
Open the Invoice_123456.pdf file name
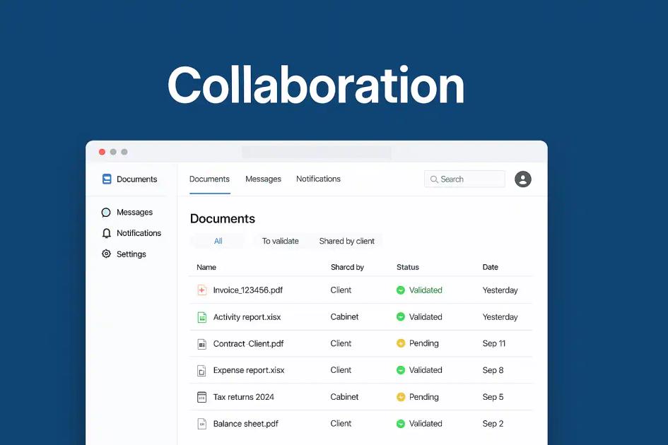pos(248,290)
